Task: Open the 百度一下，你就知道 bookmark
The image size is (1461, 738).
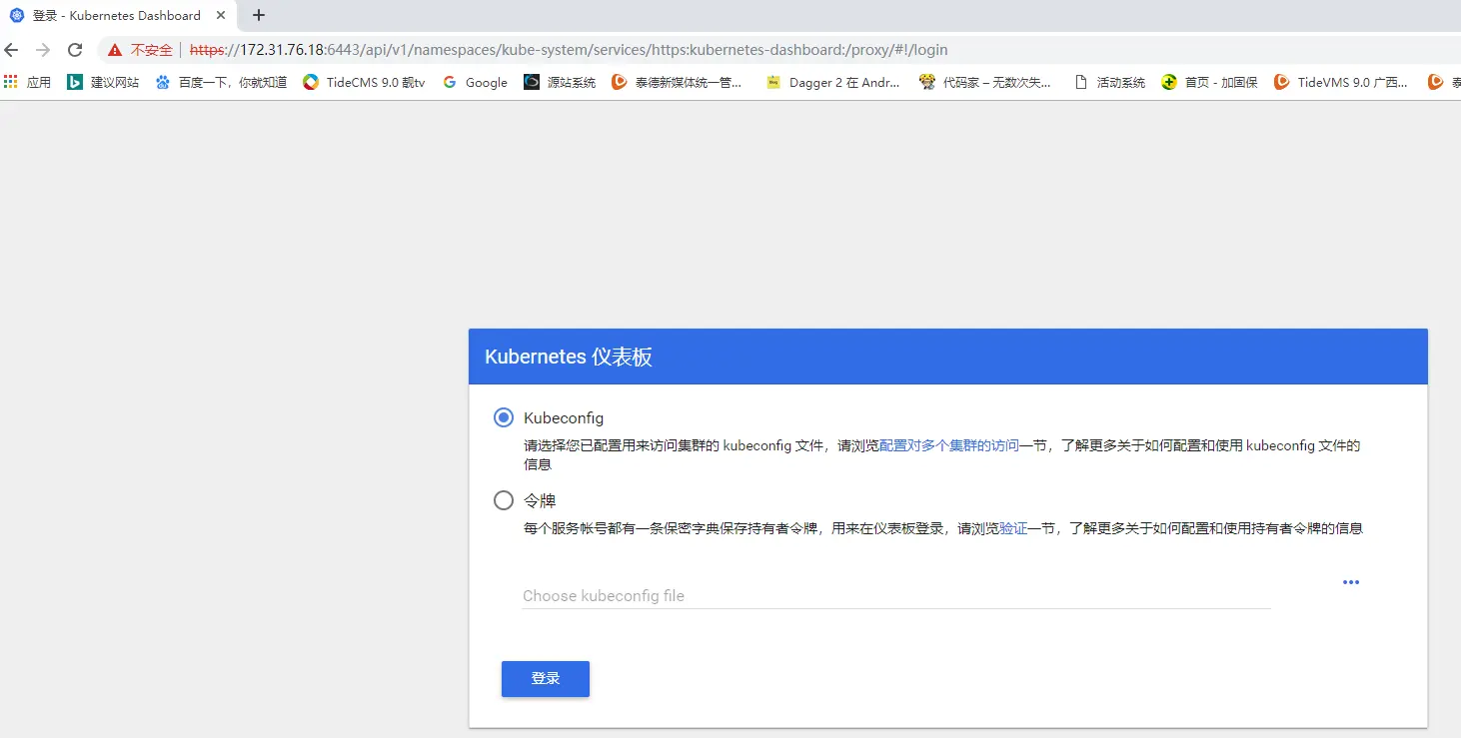Action: (x=220, y=82)
